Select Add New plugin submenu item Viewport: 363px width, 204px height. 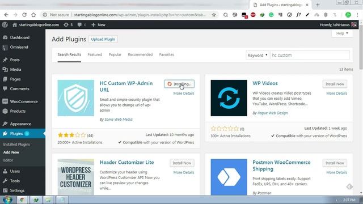[x=11, y=152]
